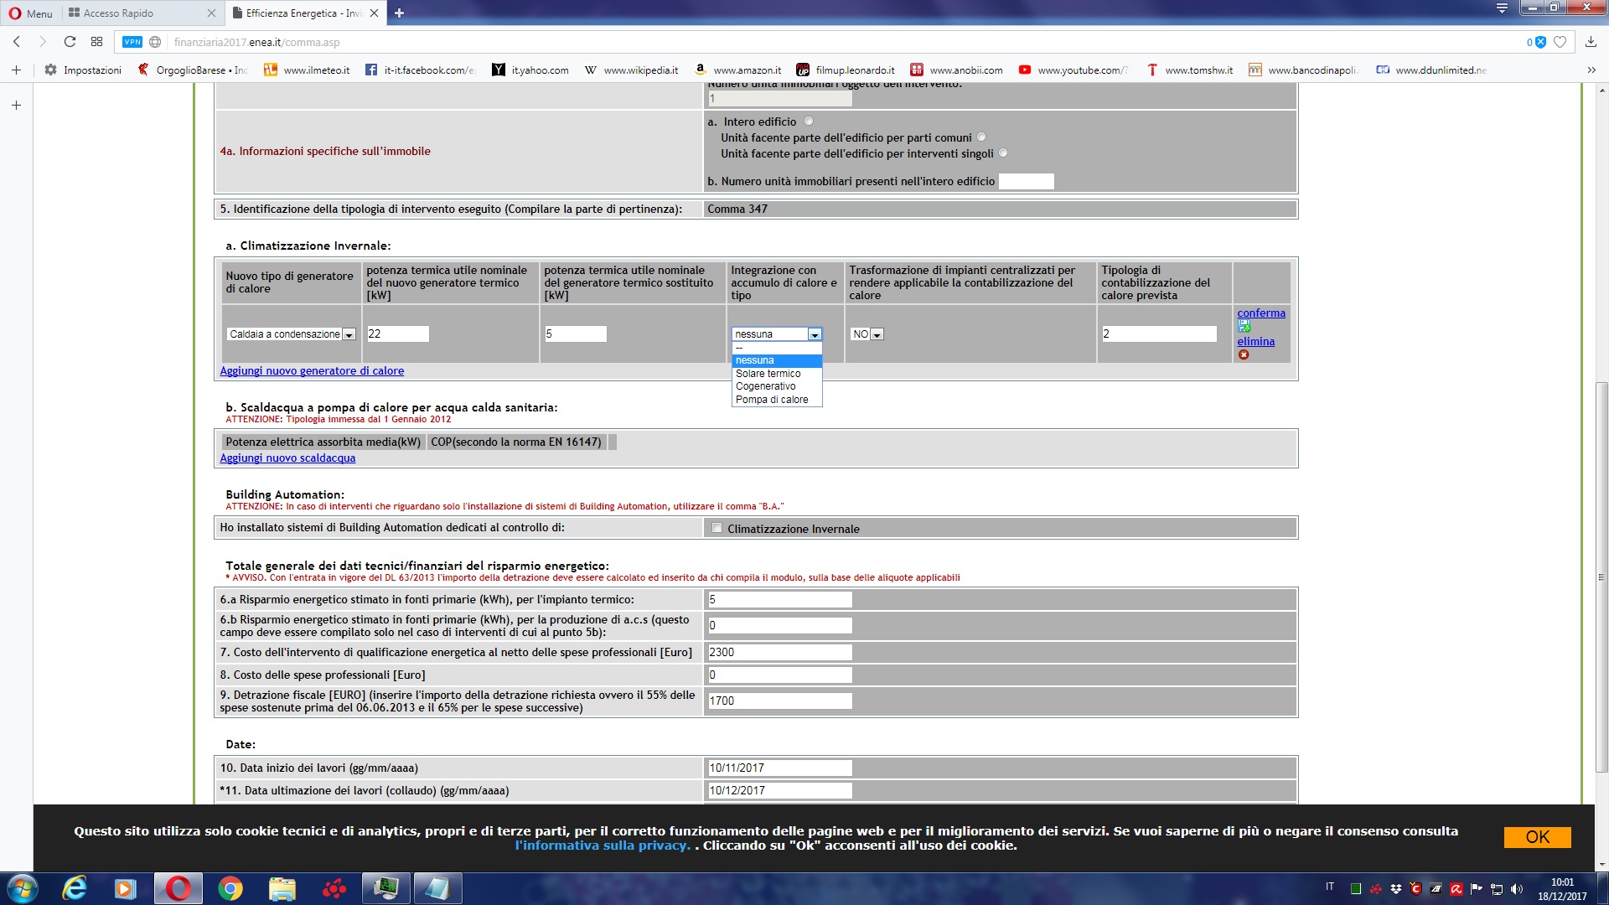The width and height of the screenshot is (1609, 905).
Task: Open Chrome from the taskbar
Action: [230, 888]
